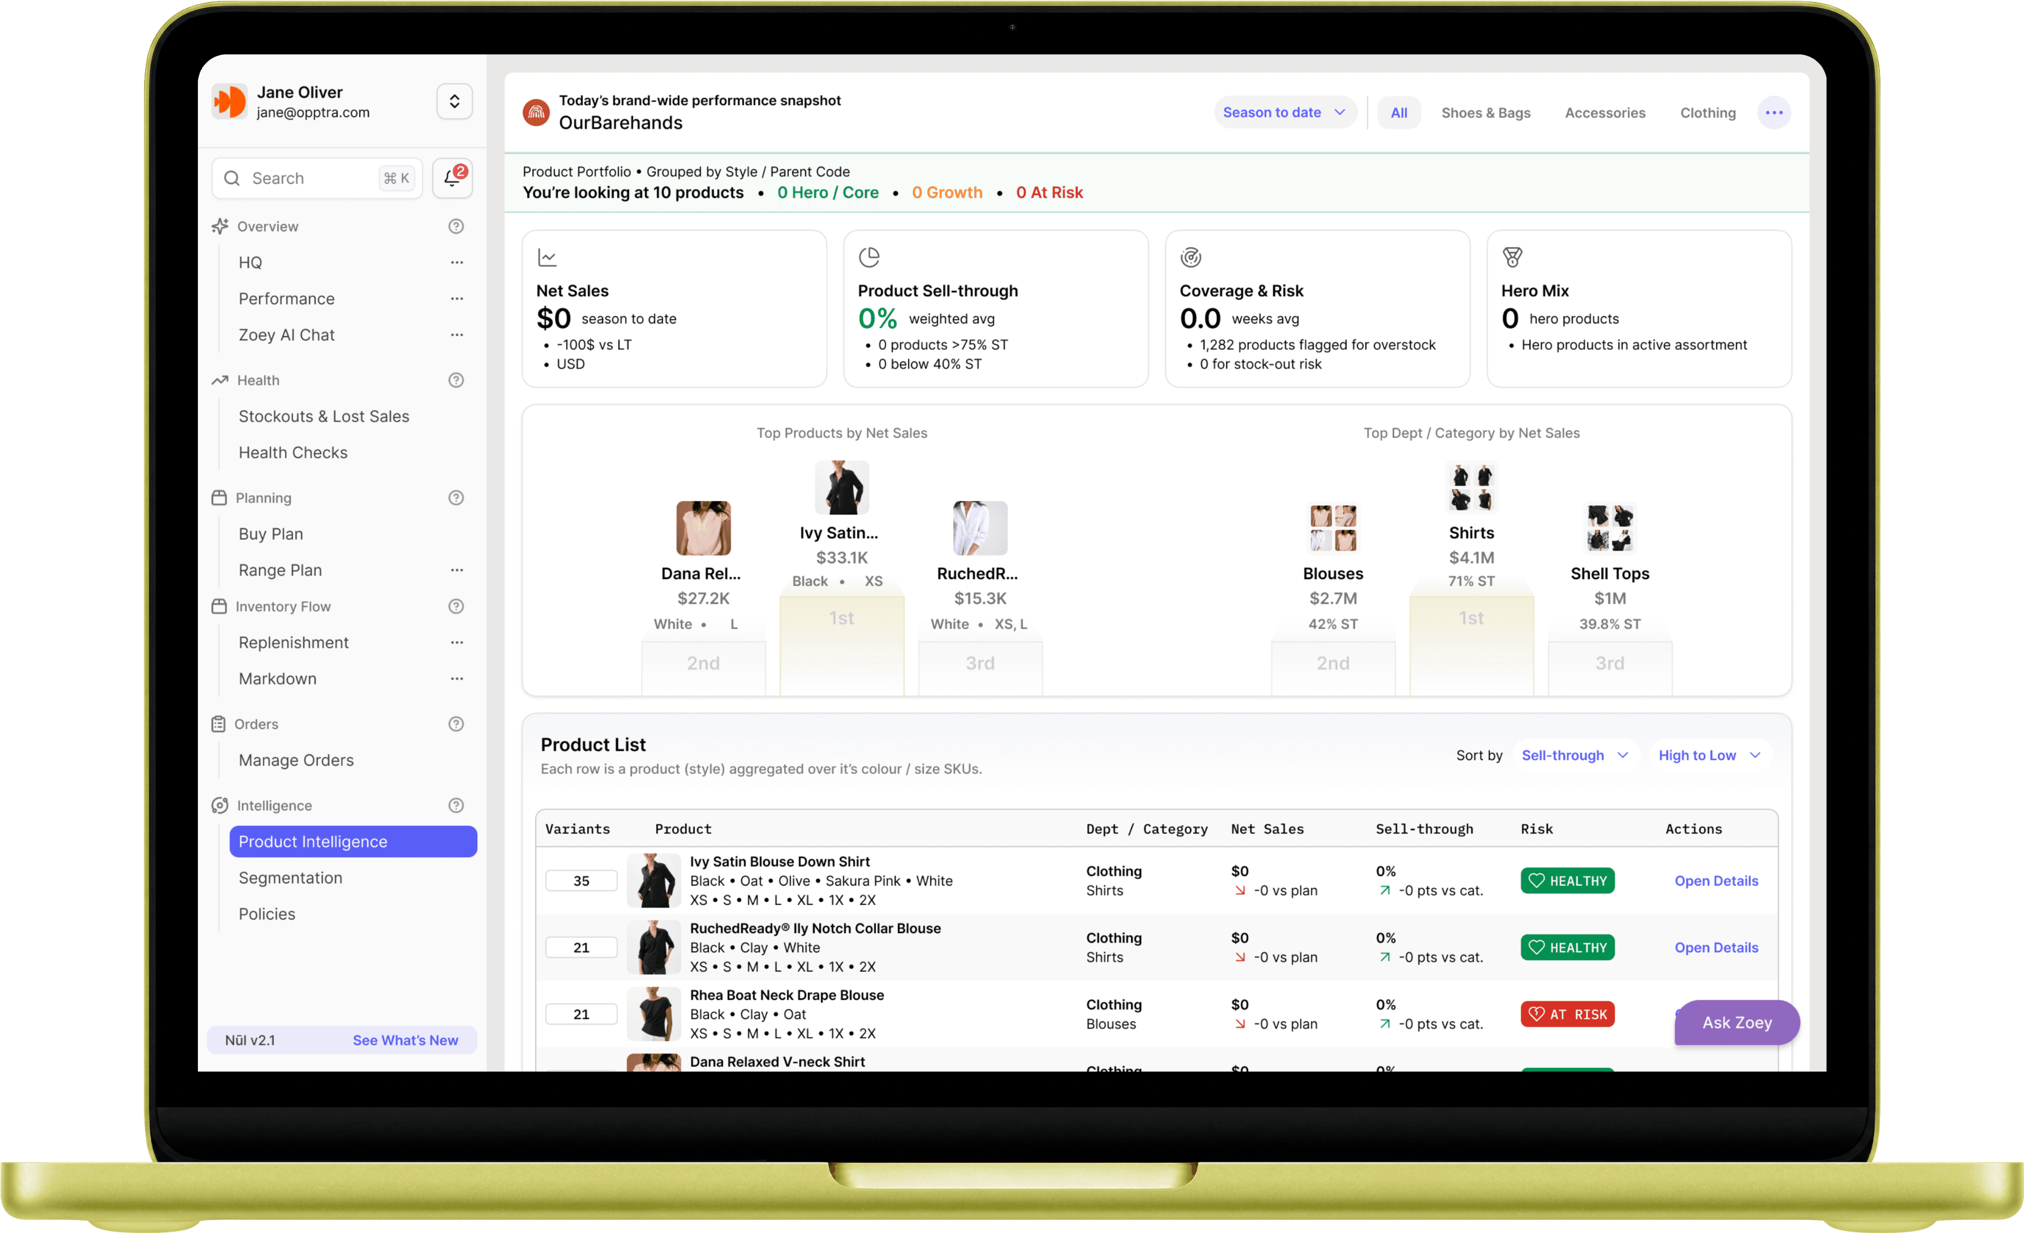This screenshot has width=2024, height=1233.
Task: Open the three-dots menu next to Performance
Action: [457, 299]
